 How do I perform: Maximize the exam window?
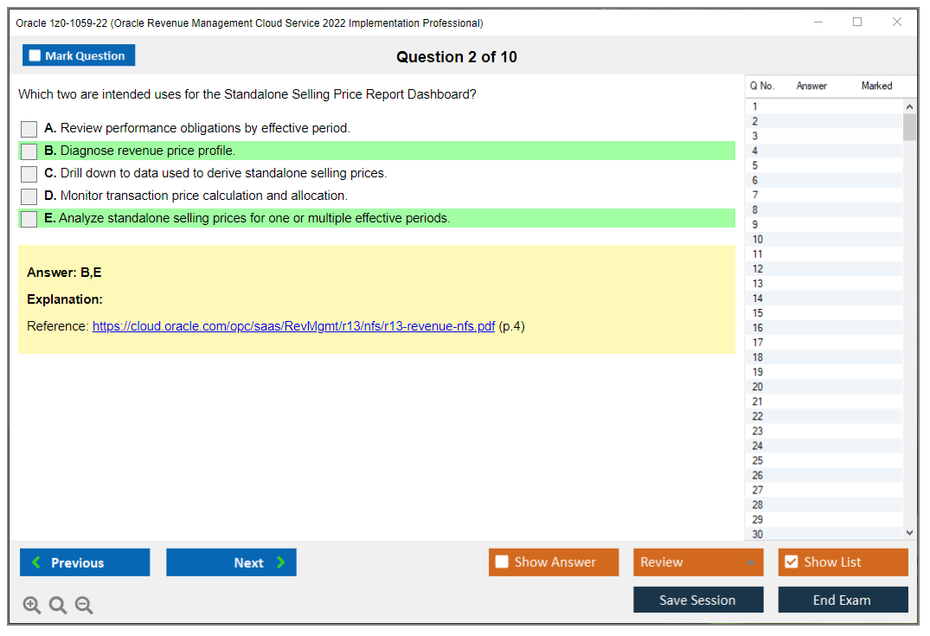click(857, 22)
